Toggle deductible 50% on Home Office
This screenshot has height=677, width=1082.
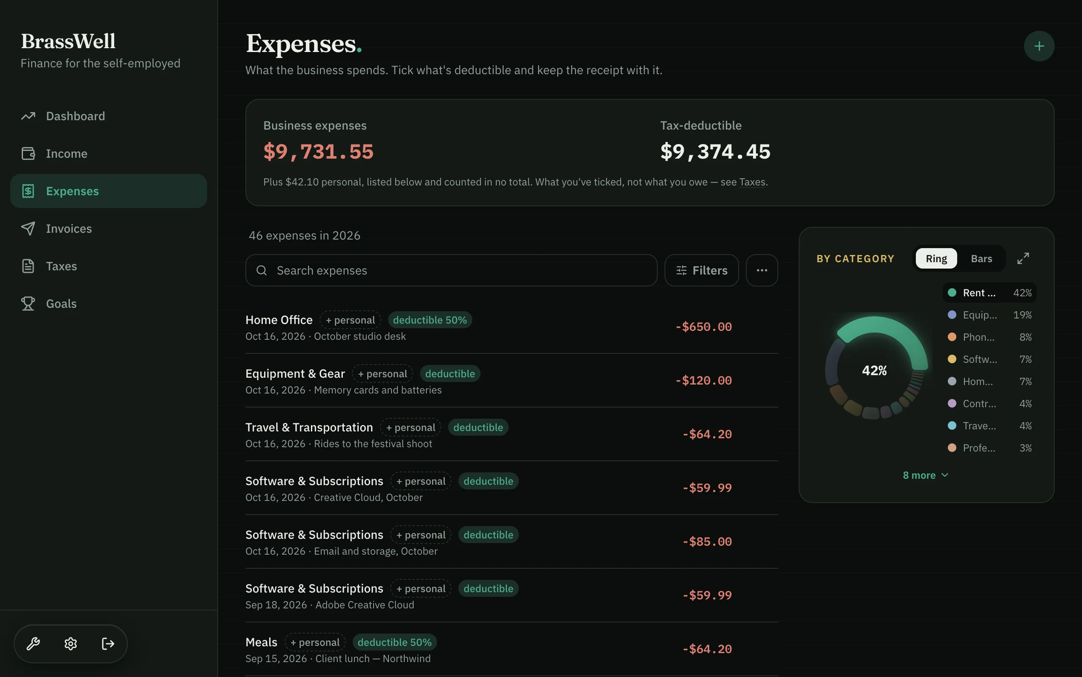pos(430,320)
